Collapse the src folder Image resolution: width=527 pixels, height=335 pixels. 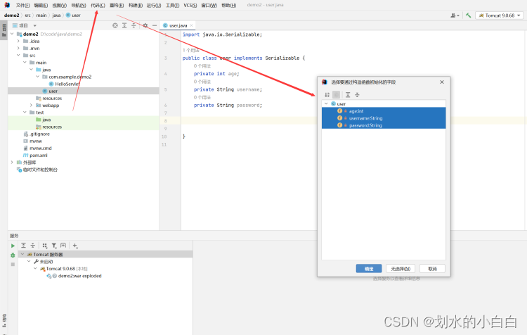tap(18, 55)
